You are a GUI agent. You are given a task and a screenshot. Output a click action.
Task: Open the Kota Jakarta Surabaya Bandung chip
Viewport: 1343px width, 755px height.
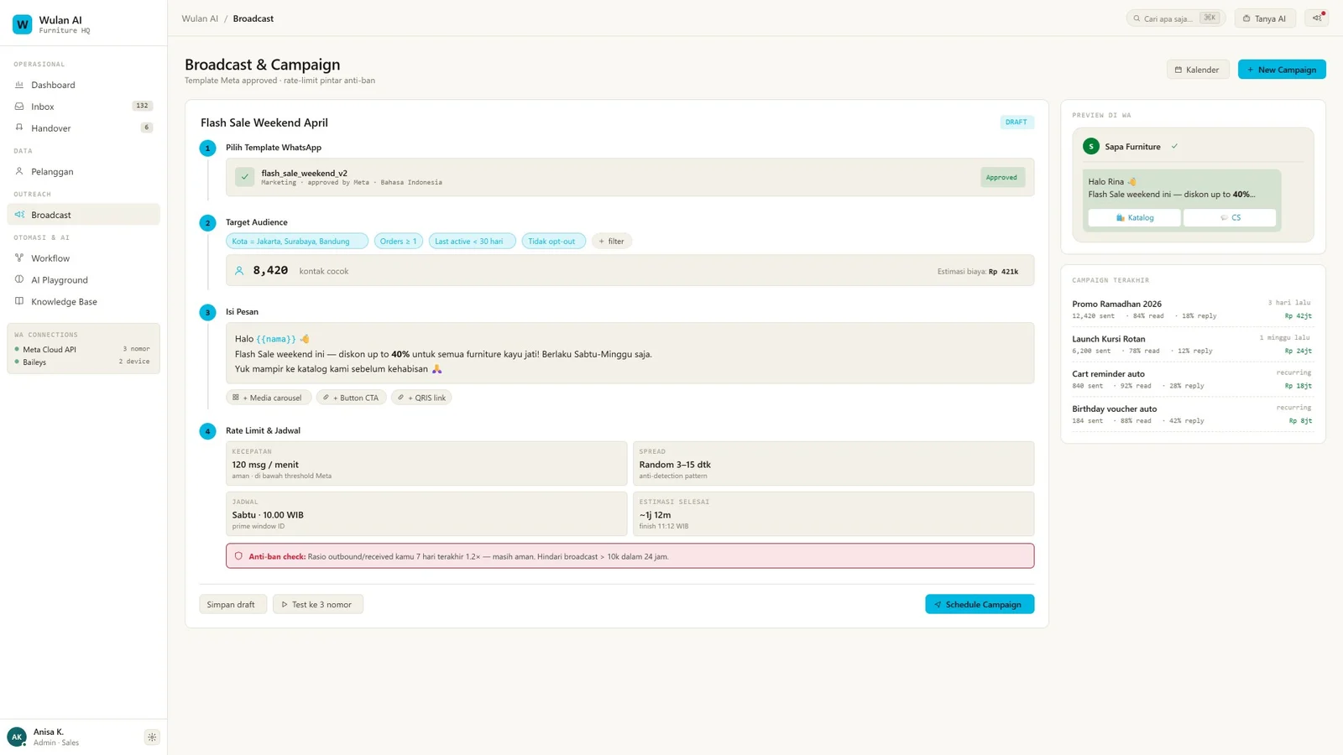(x=296, y=241)
